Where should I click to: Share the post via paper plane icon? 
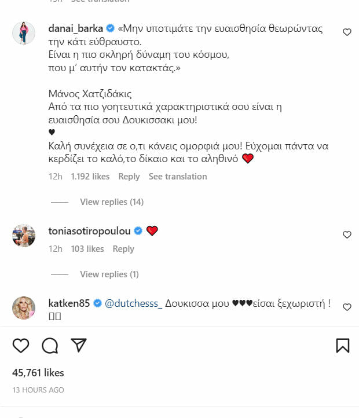point(79,346)
